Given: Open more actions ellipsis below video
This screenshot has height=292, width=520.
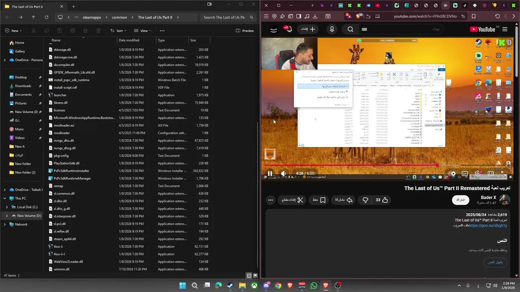Looking at the screenshot, I should [x=271, y=200].
